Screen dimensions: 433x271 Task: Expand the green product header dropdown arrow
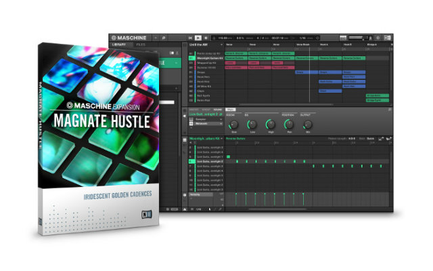(177, 63)
